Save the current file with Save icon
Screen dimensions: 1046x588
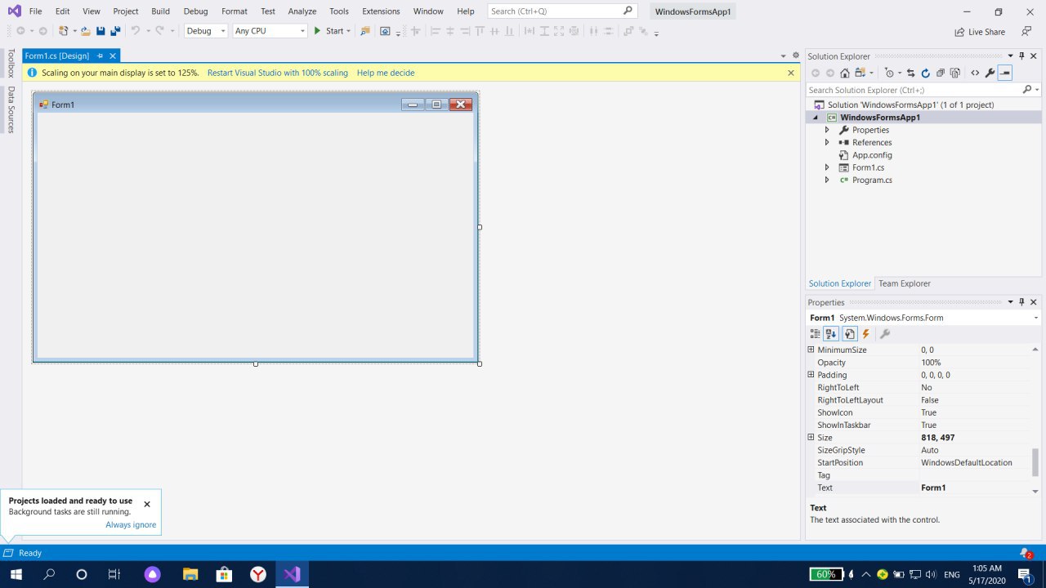pos(101,31)
